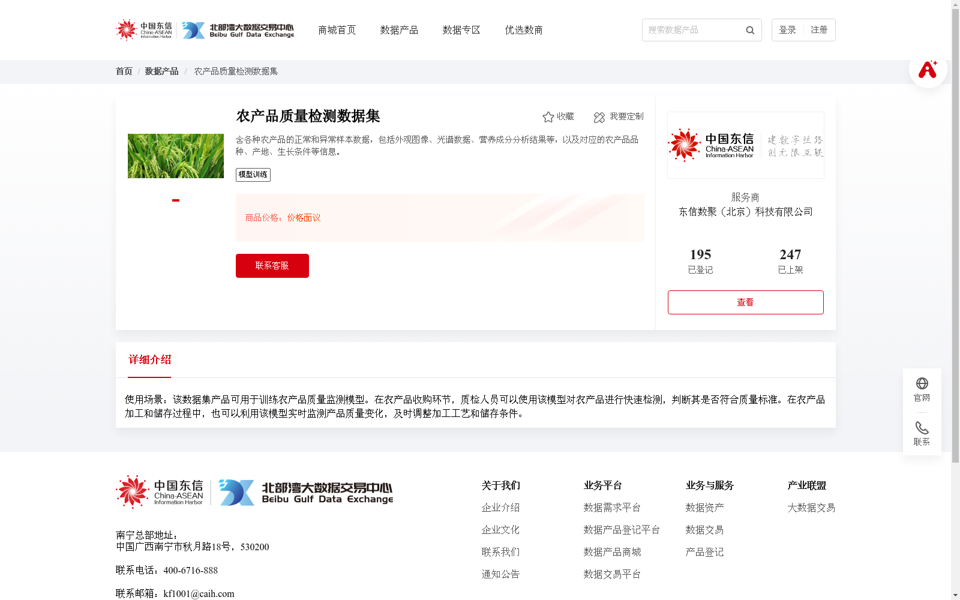Open the 联系我们 footer link
Viewport: 960px width, 600px height.
coord(500,552)
